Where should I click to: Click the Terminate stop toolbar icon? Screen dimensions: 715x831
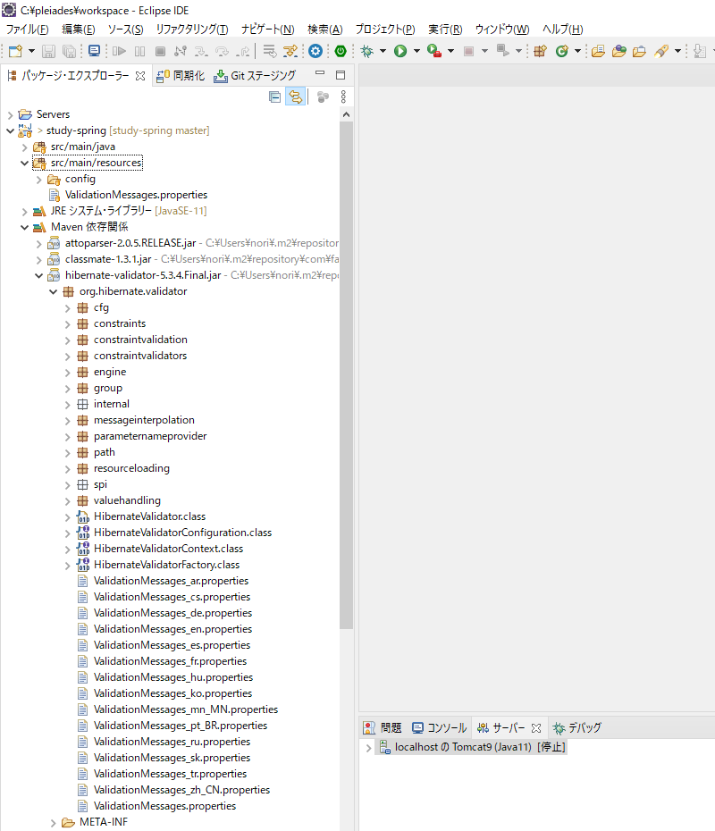pos(160,51)
